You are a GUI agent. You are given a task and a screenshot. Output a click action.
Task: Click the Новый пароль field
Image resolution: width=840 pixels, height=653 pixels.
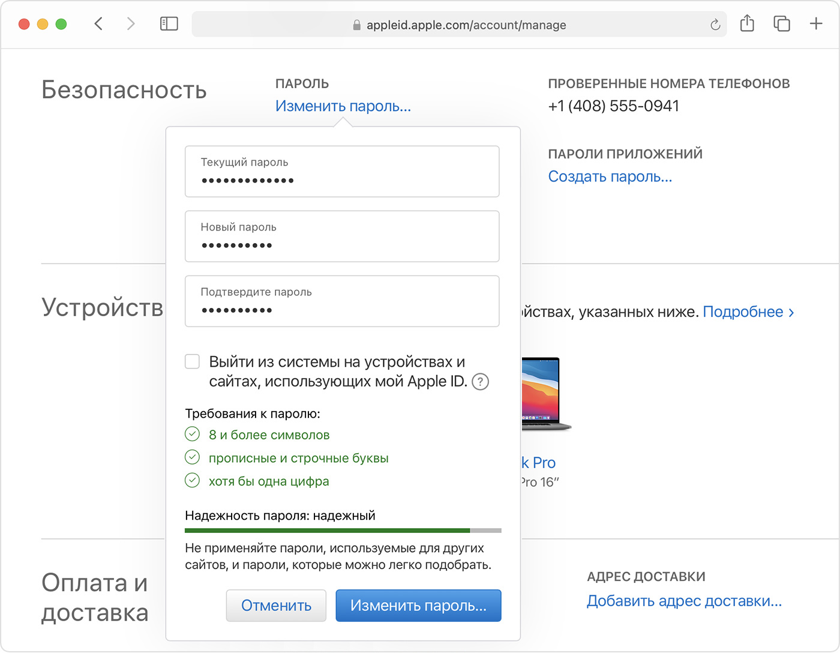(x=342, y=236)
